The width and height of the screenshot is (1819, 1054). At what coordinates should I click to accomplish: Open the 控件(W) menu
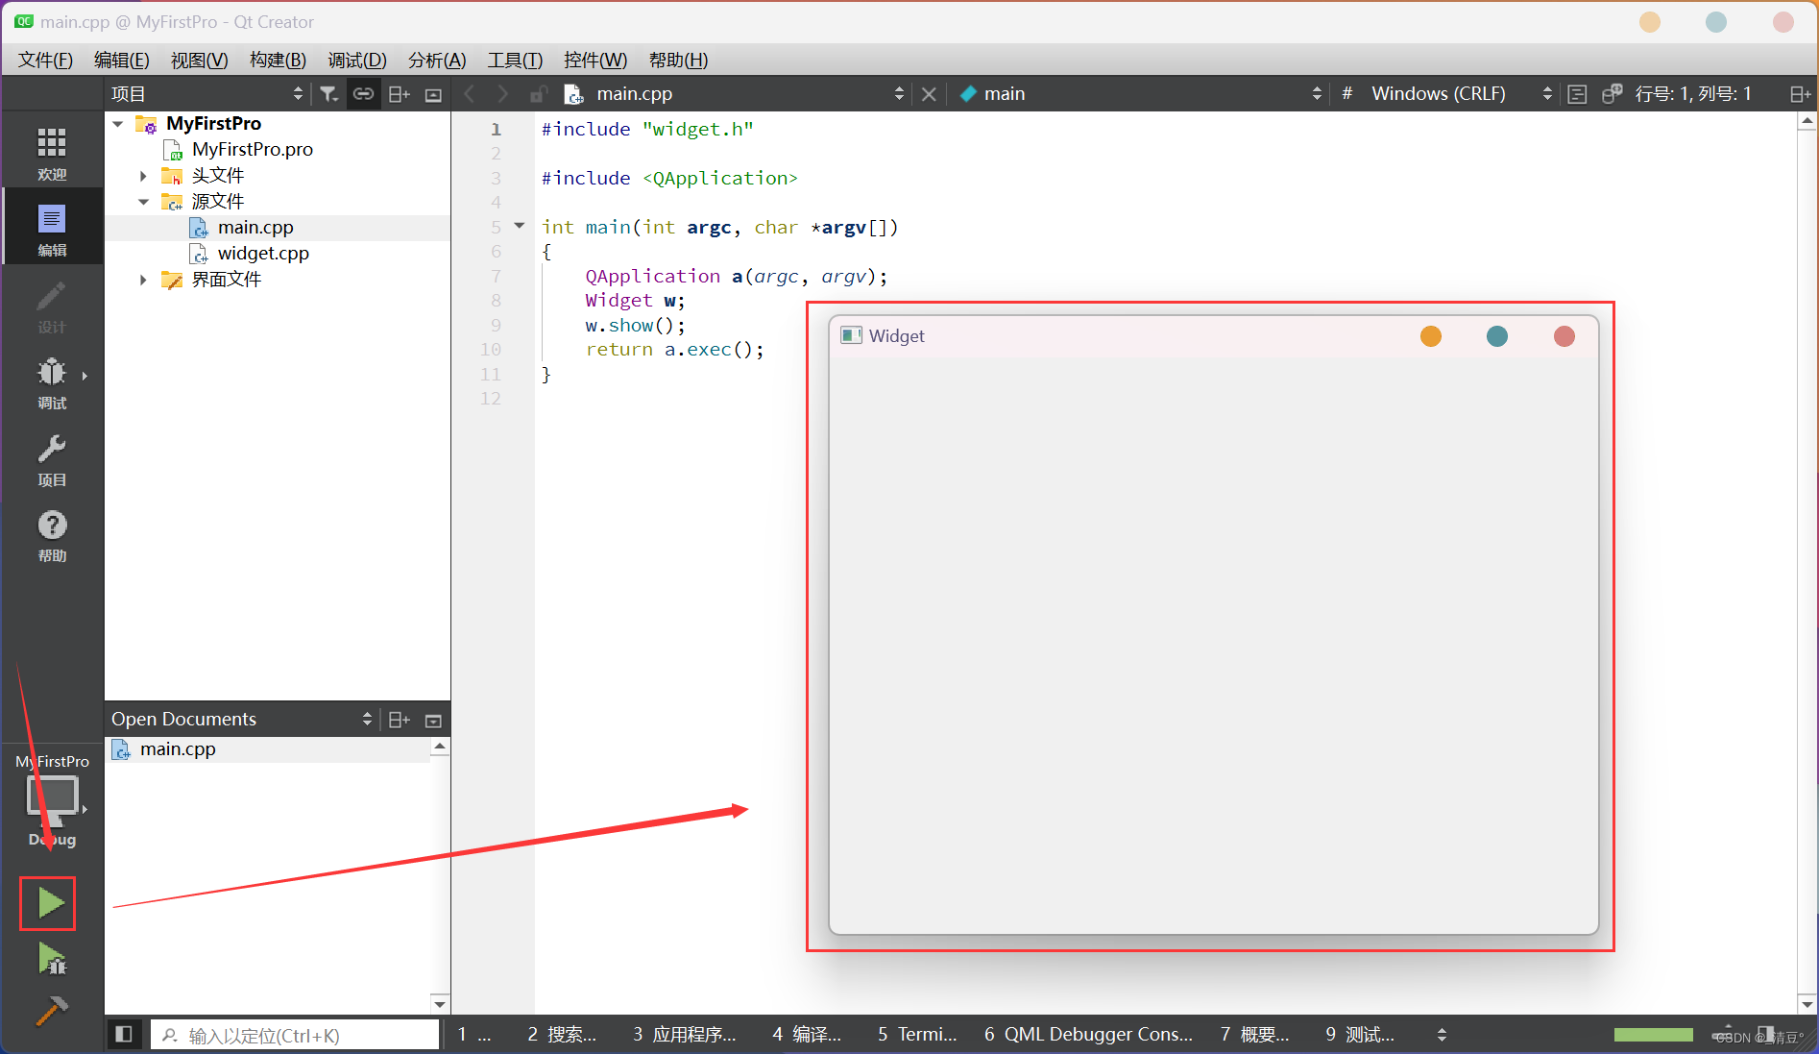pyautogui.click(x=595, y=61)
